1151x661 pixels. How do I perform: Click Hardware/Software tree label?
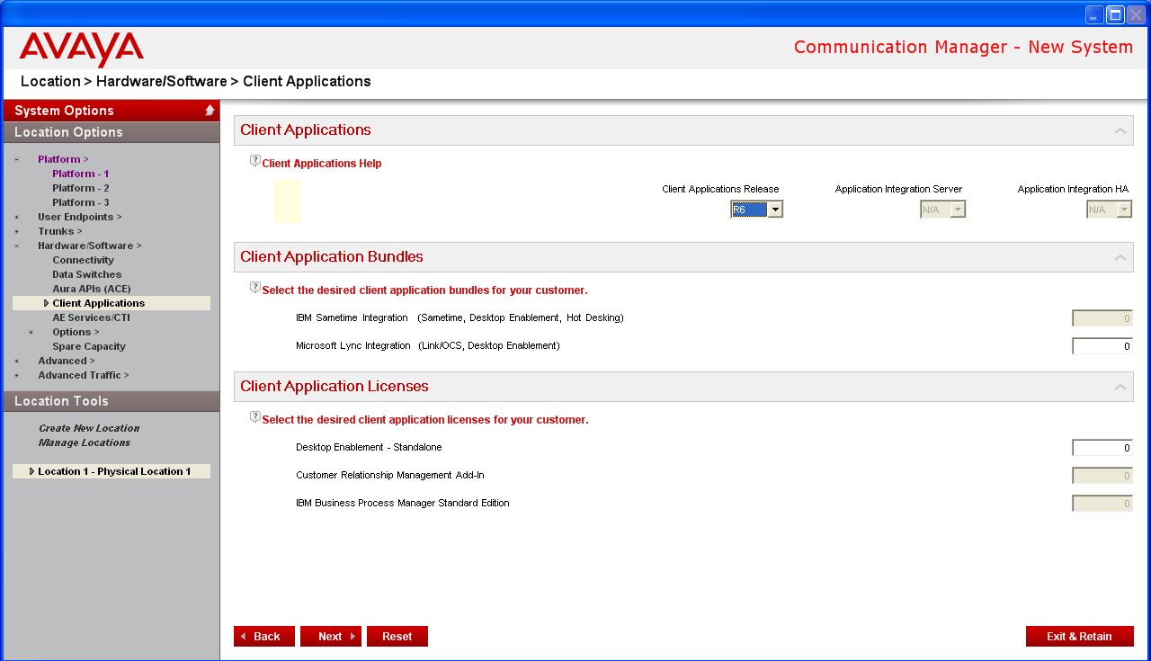[90, 246]
